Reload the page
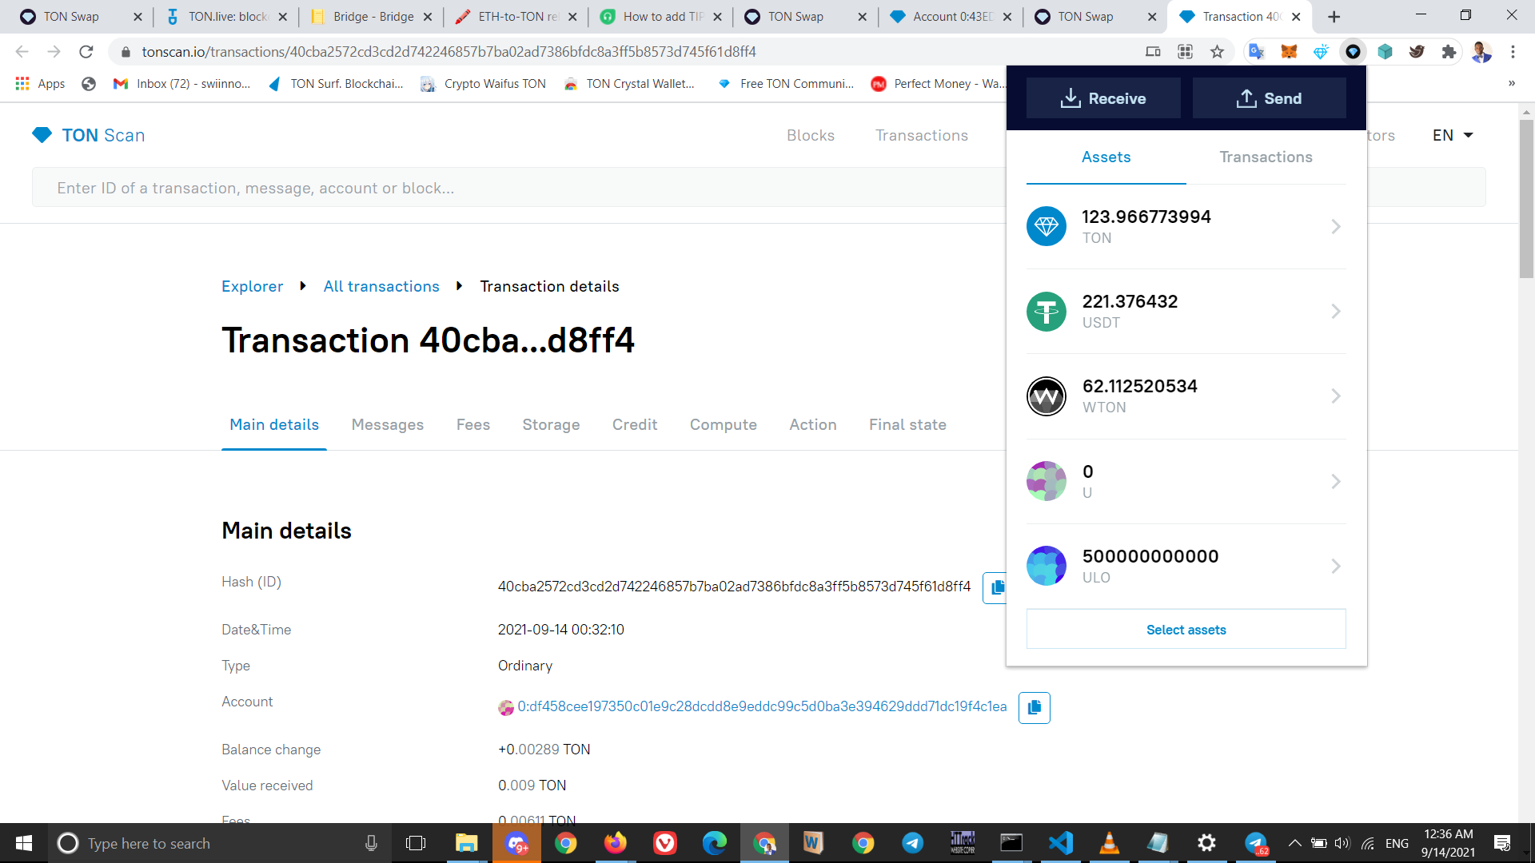 [x=86, y=51]
